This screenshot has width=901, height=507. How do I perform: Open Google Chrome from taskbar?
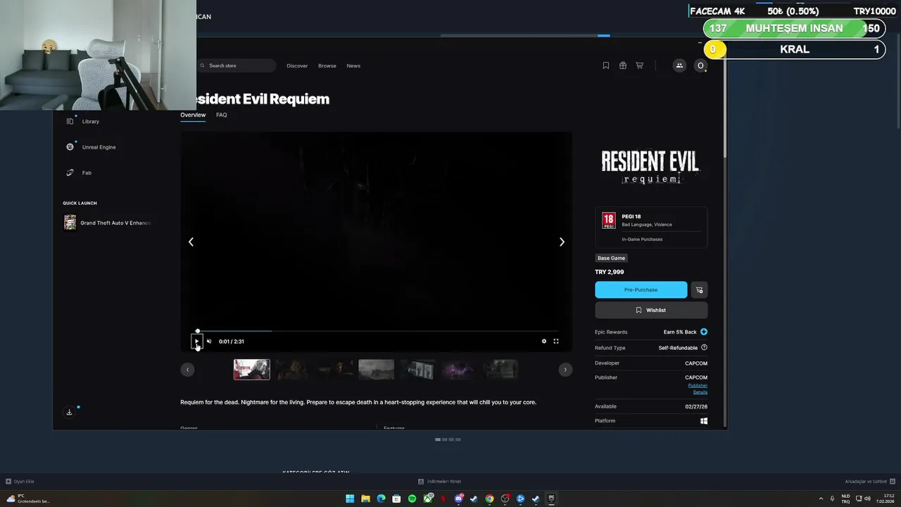(x=489, y=499)
